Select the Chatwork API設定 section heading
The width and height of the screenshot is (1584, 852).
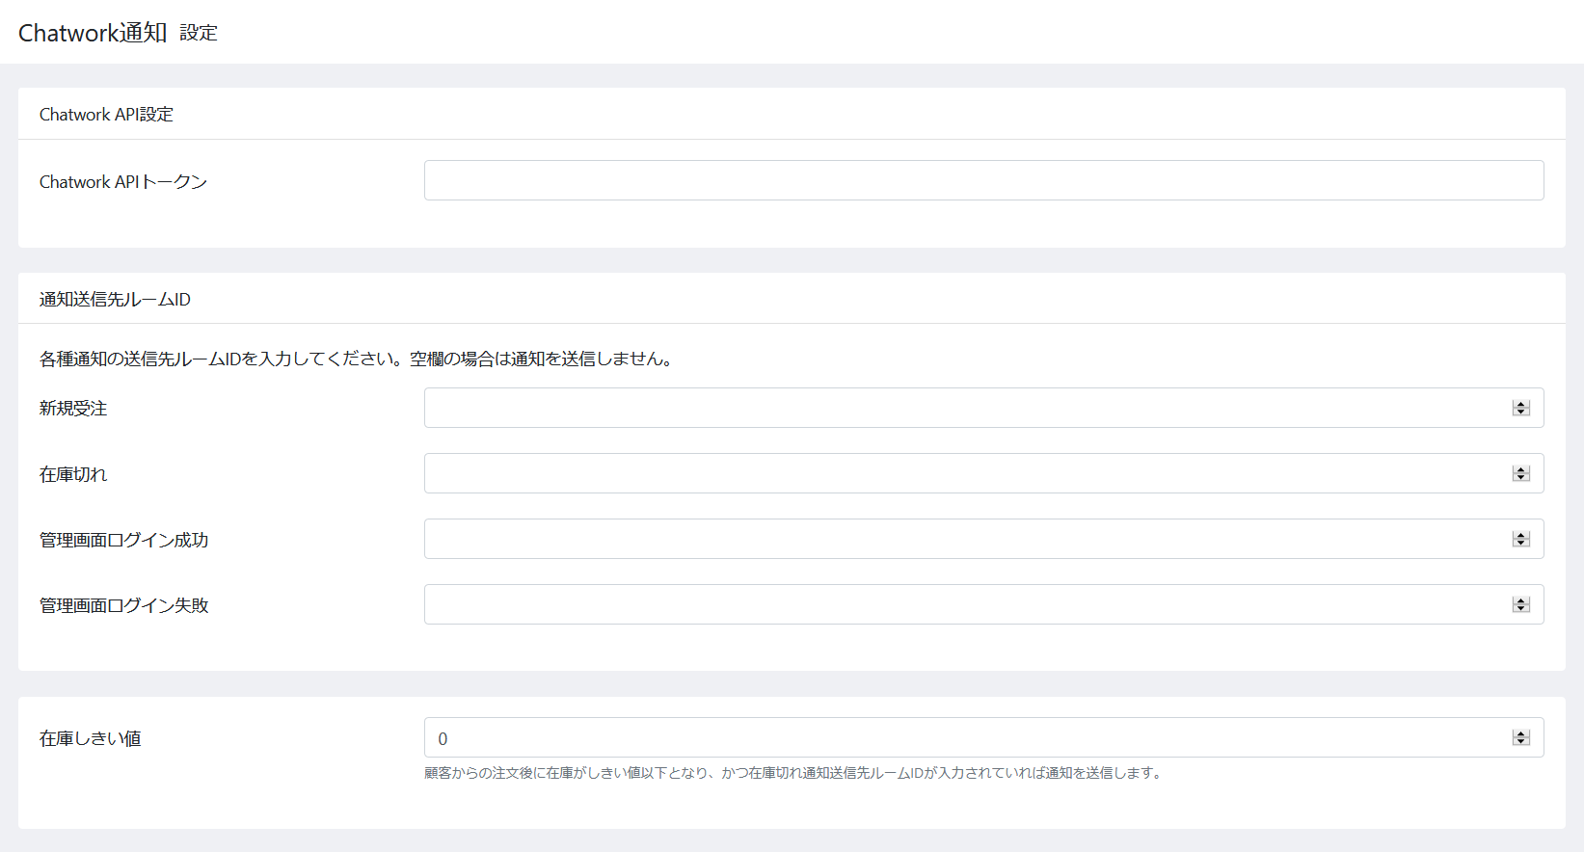106,114
